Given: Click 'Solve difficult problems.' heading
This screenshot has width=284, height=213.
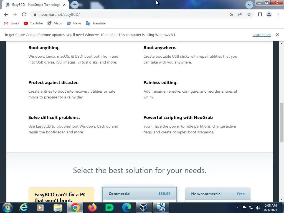Looking at the screenshot, I should [x=54, y=118].
